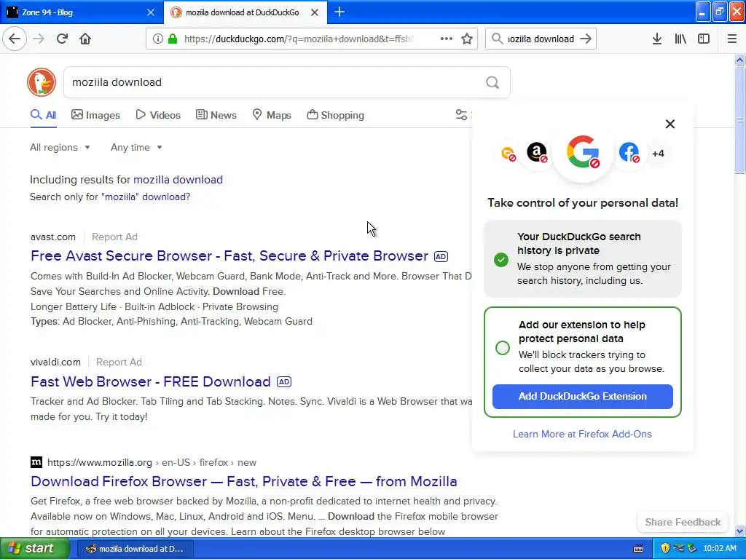Click Report Ad next to vivaldi.com
Image resolution: width=746 pixels, height=559 pixels.
[x=119, y=362]
